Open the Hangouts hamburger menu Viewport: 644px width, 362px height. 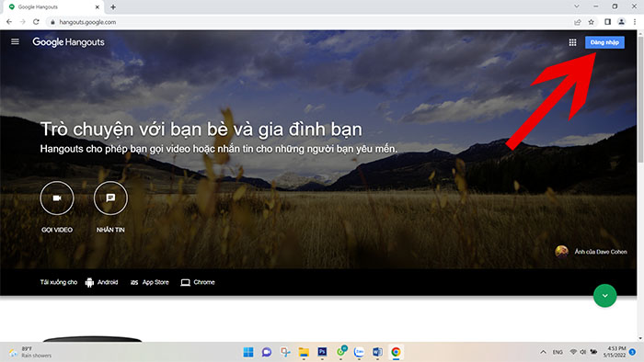[x=16, y=42]
